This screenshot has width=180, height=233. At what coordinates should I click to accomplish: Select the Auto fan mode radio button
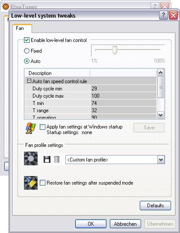click(x=27, y=61)
